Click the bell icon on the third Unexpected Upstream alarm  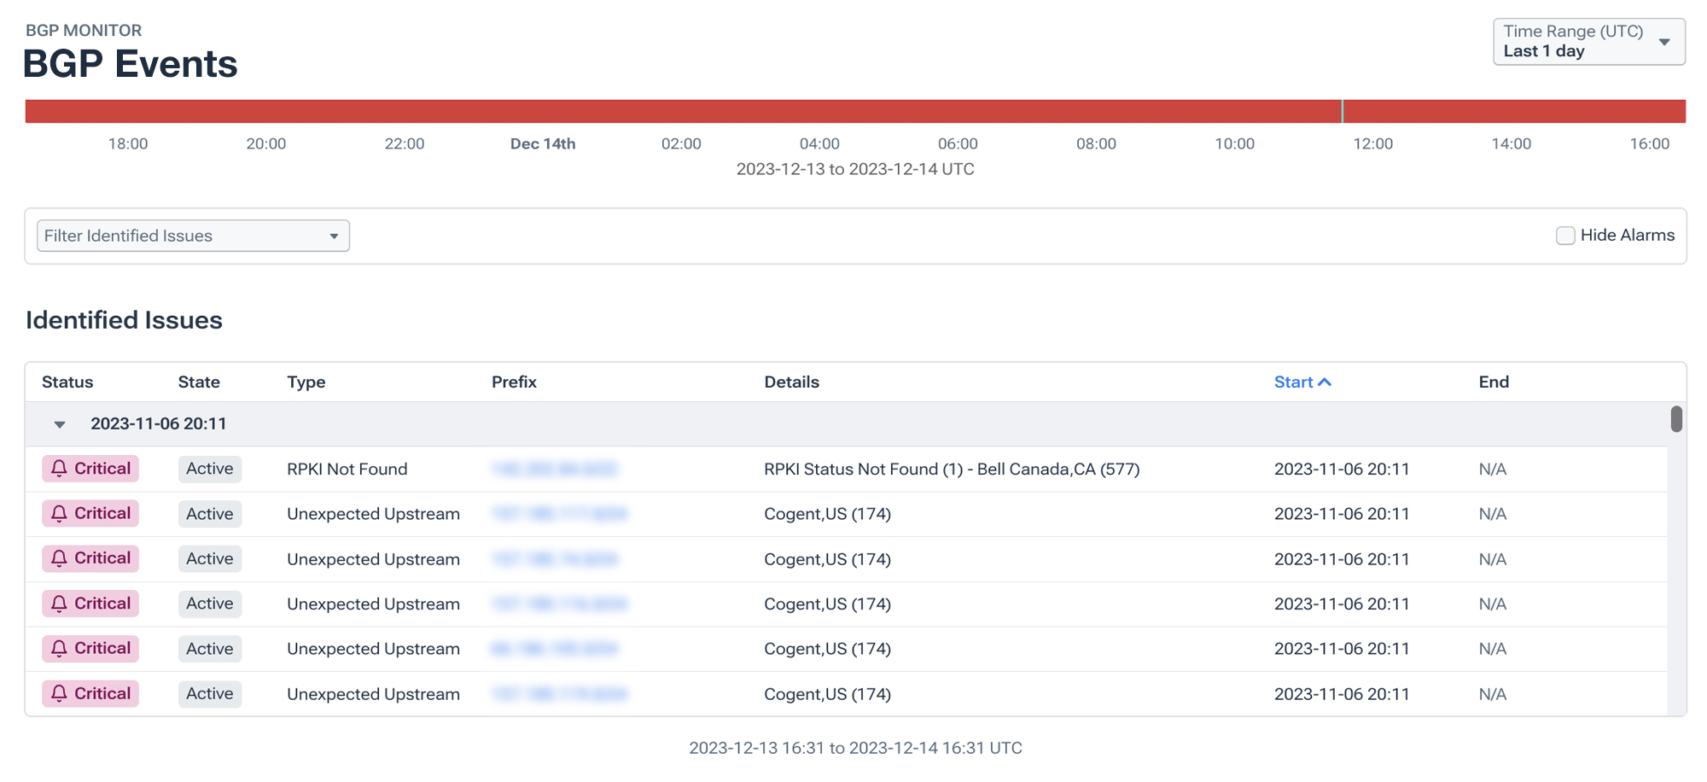click(x=58, y=604)
